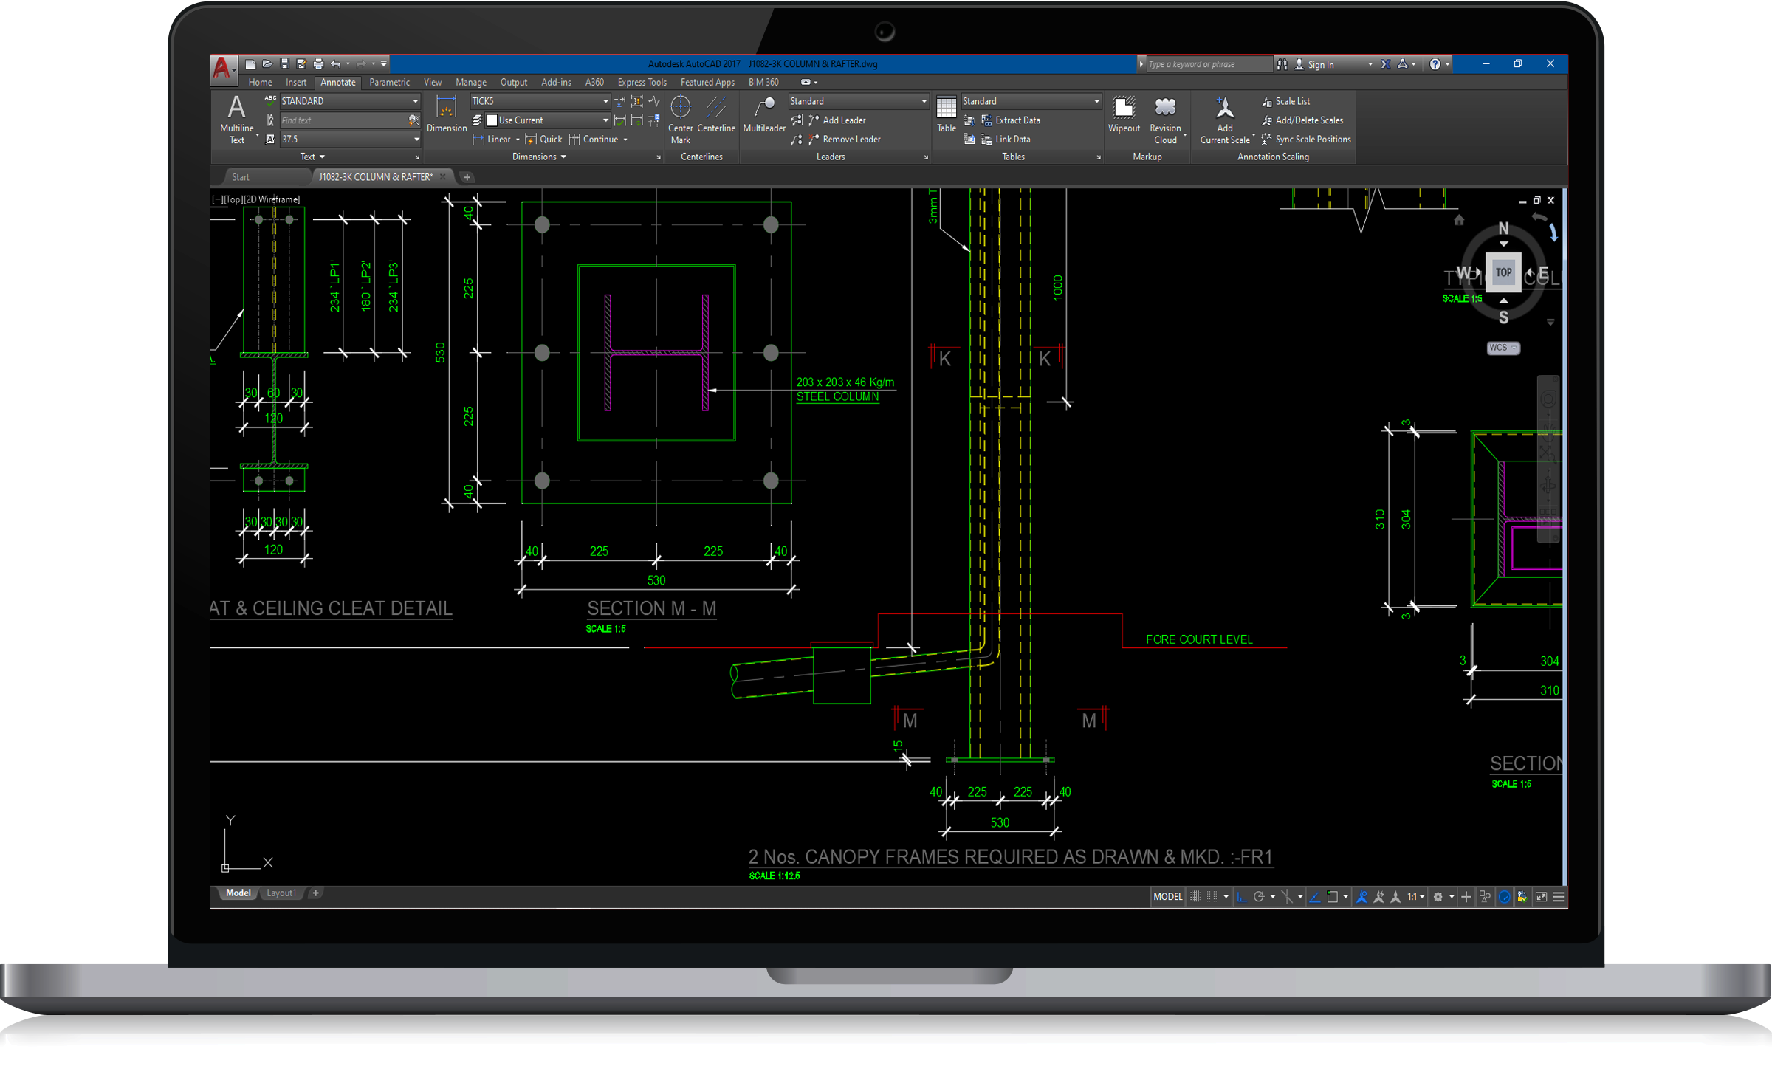Click the Add Leader button
Image resolution: width=1772 pixels, height=1066 pixels.
[843, 120]
